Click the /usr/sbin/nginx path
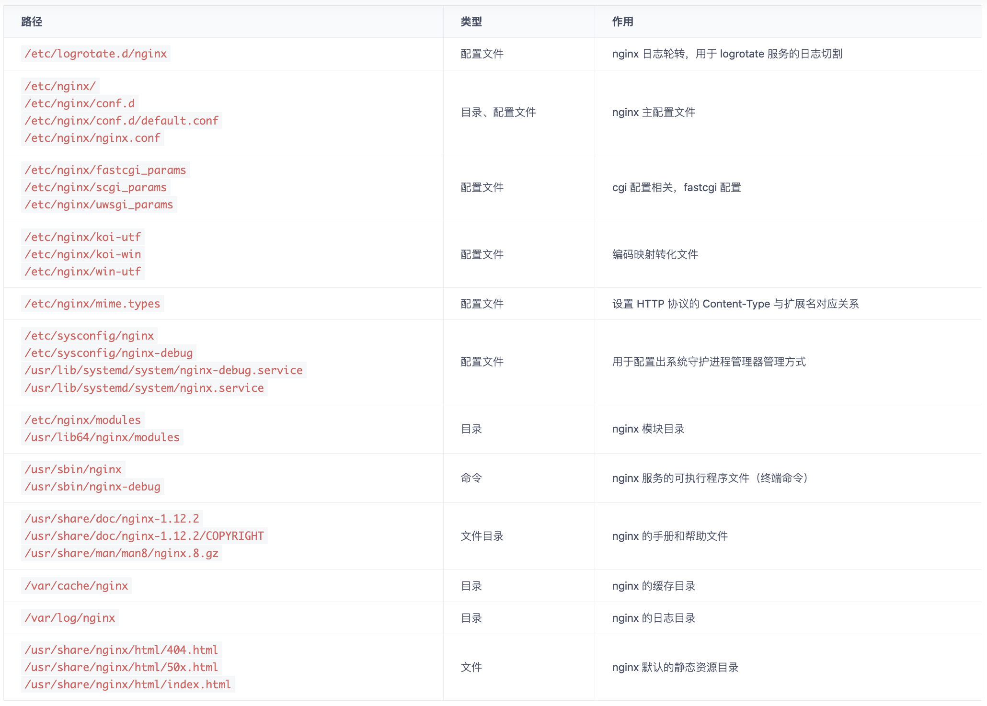The width and height of the screenshot is (987, 706). coord(73,469)
